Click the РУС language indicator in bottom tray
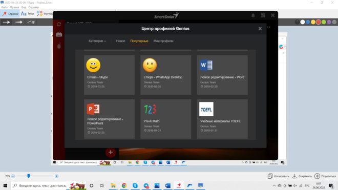The width and height of the screenshot is (338, 190). 307,185
